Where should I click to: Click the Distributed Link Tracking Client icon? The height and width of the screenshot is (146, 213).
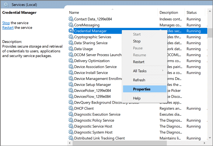point(71,138)
